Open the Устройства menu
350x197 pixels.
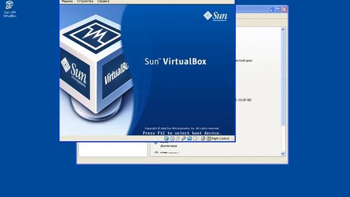(85, 1)
